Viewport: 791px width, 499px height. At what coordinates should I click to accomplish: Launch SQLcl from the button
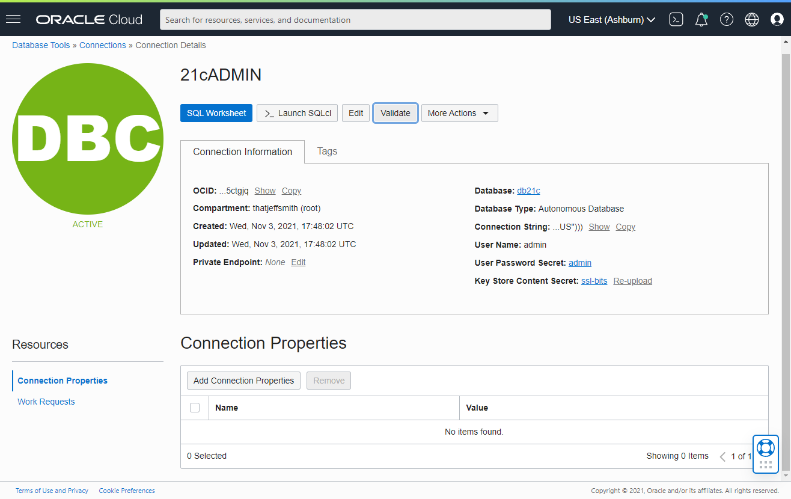(x=297, y=113)
